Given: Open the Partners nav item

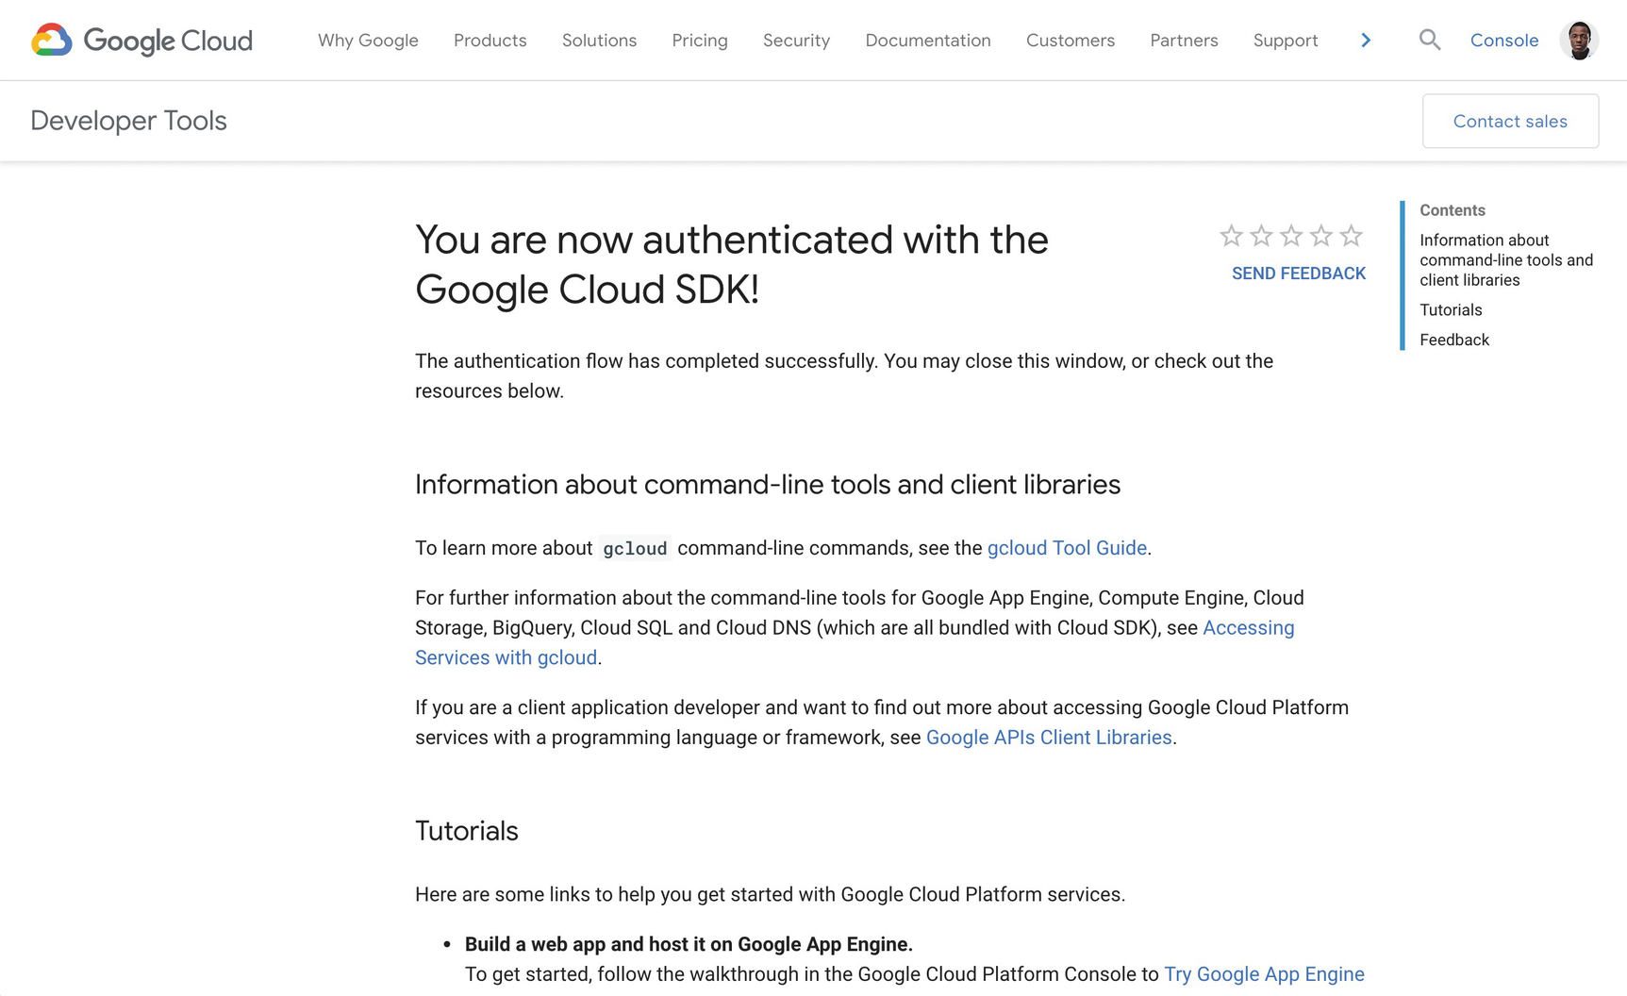Looking at the screenshot, I should pyautogui.click(x=1184, y=41).
